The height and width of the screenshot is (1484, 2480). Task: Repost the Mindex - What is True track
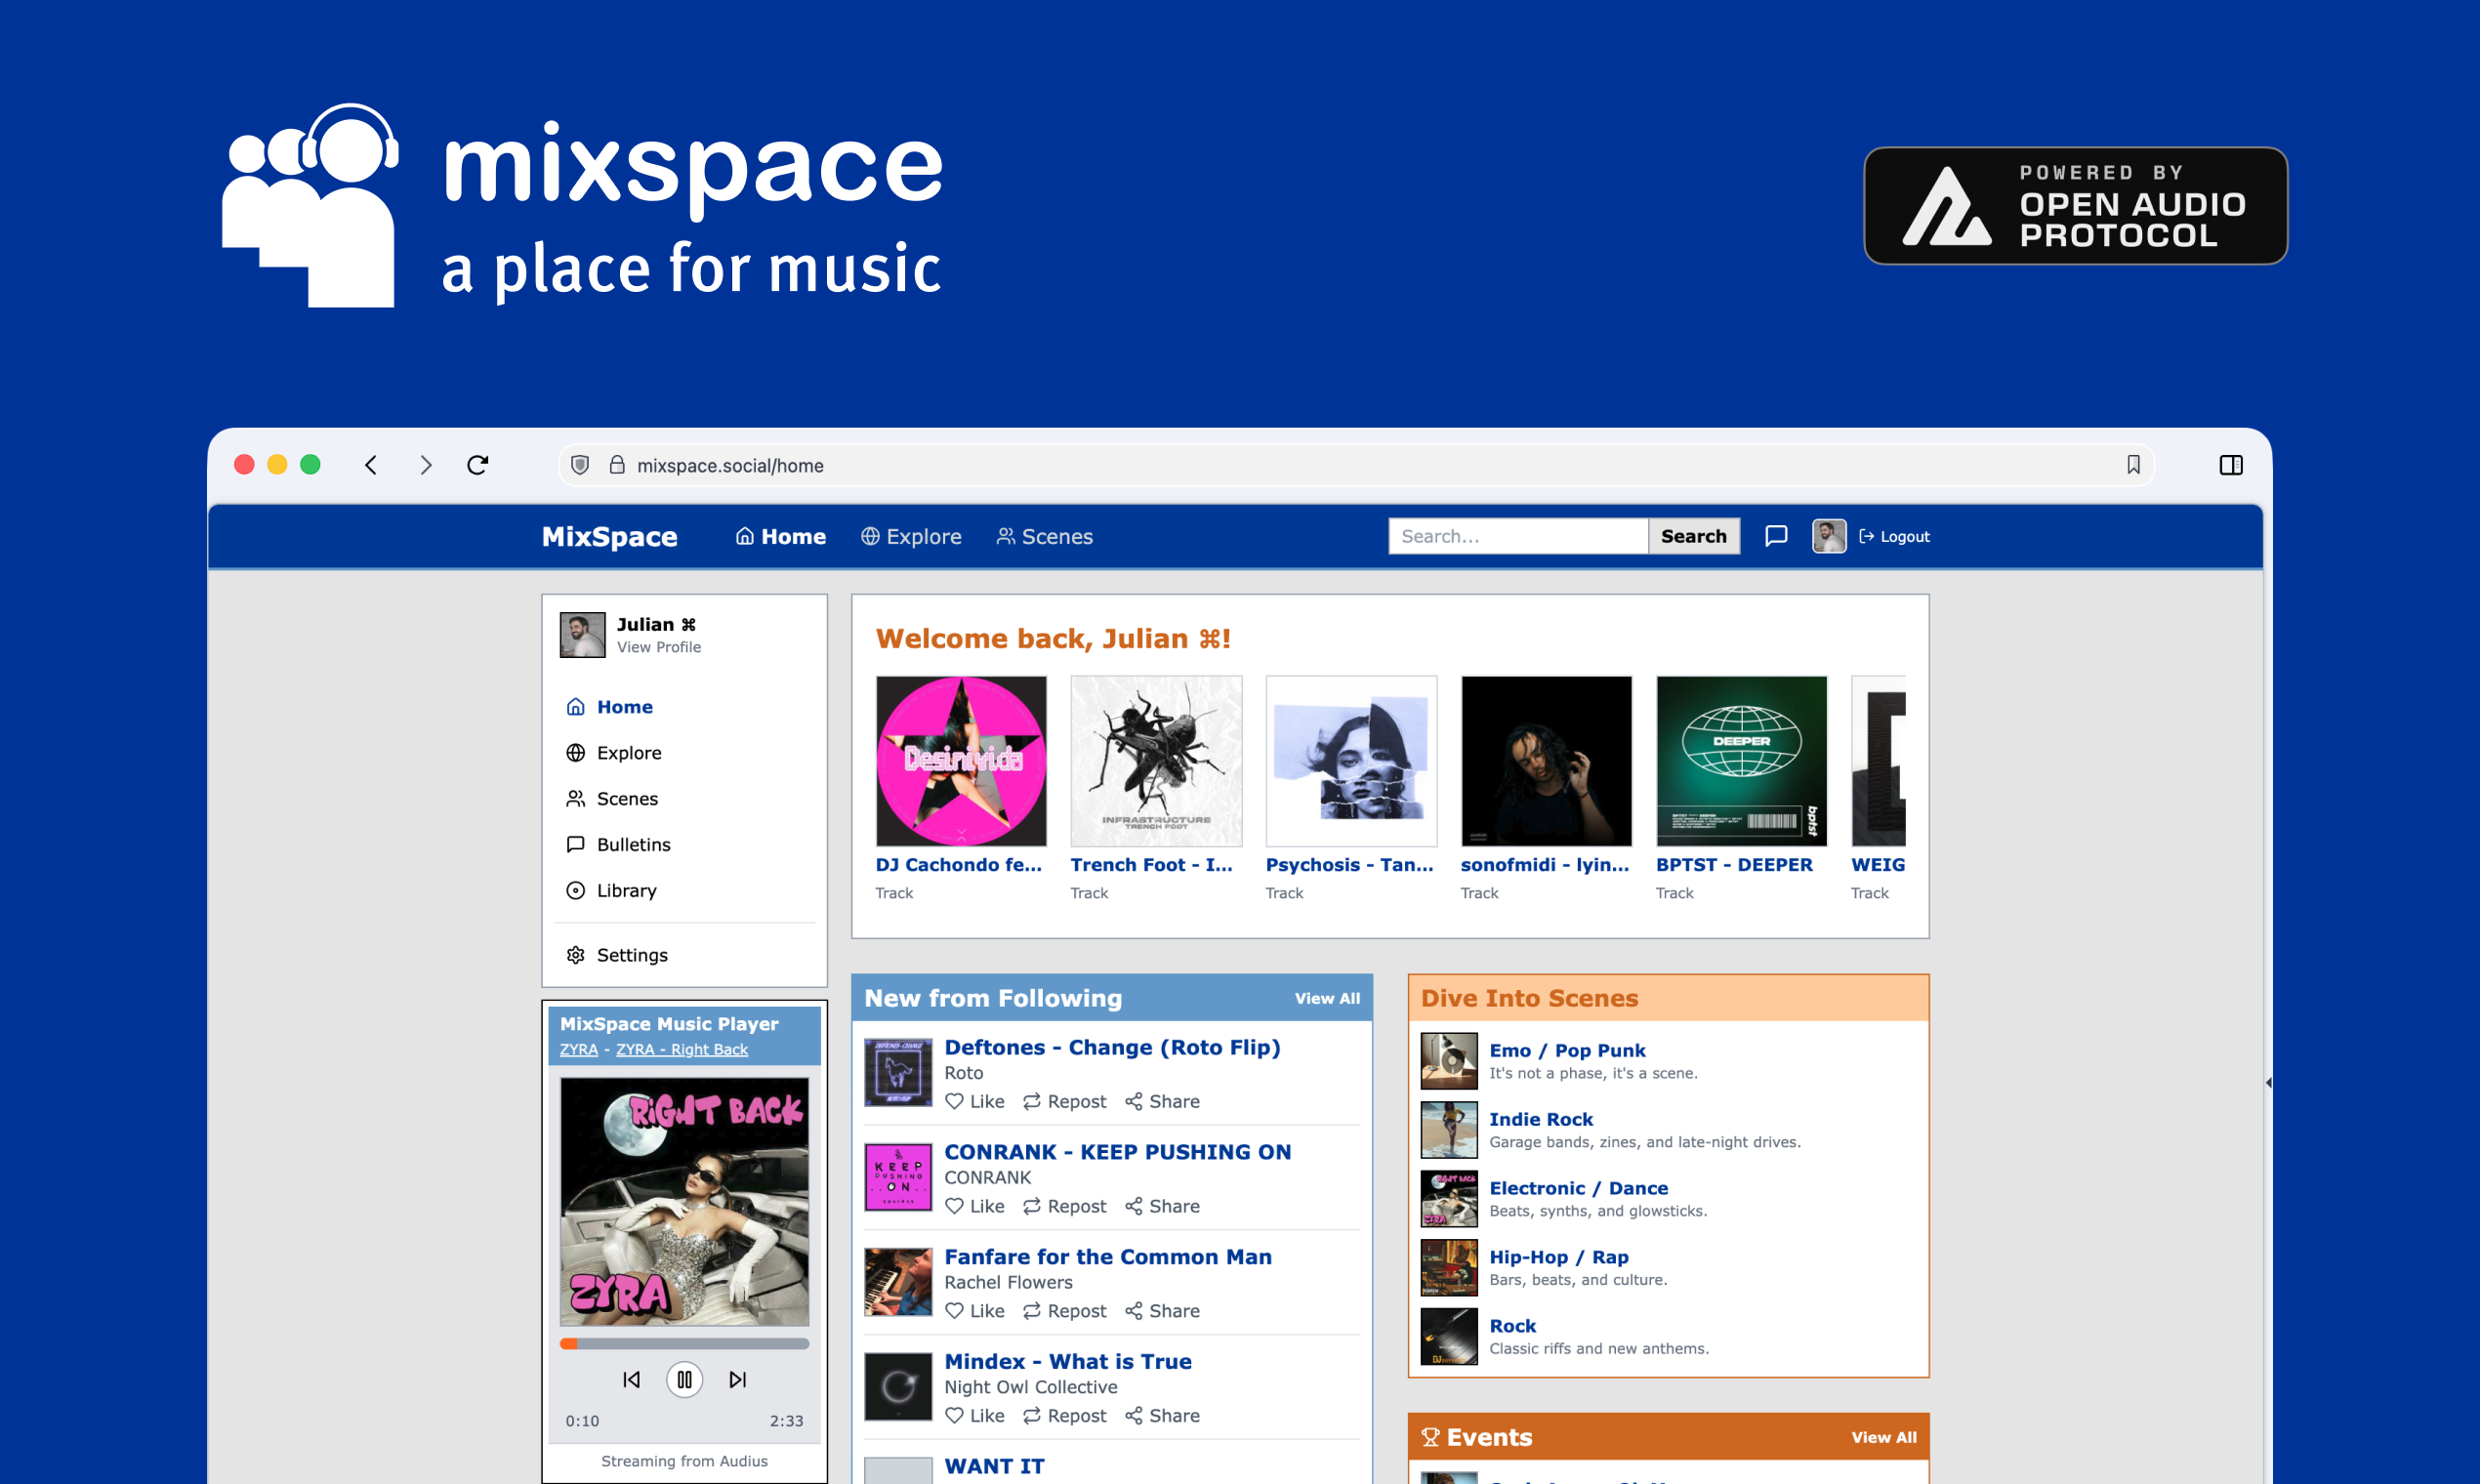coord(1064,1415)
